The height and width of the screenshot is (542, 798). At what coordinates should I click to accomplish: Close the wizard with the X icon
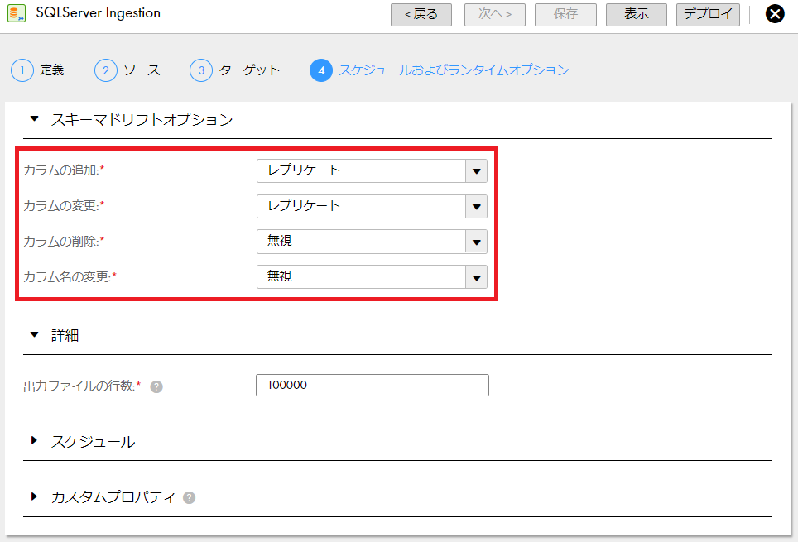[x=775, y=14]
